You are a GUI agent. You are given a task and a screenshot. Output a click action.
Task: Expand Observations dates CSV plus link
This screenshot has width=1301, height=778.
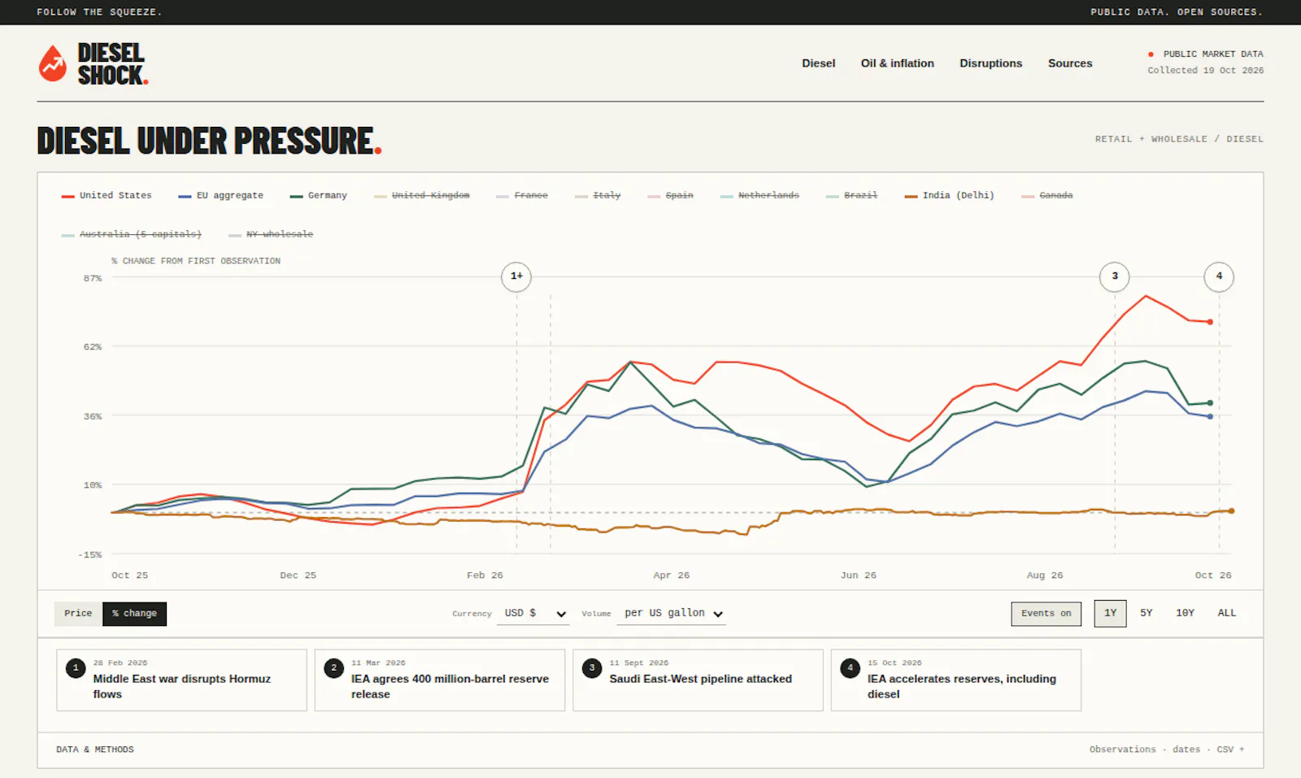click(x=1167, y=750)
